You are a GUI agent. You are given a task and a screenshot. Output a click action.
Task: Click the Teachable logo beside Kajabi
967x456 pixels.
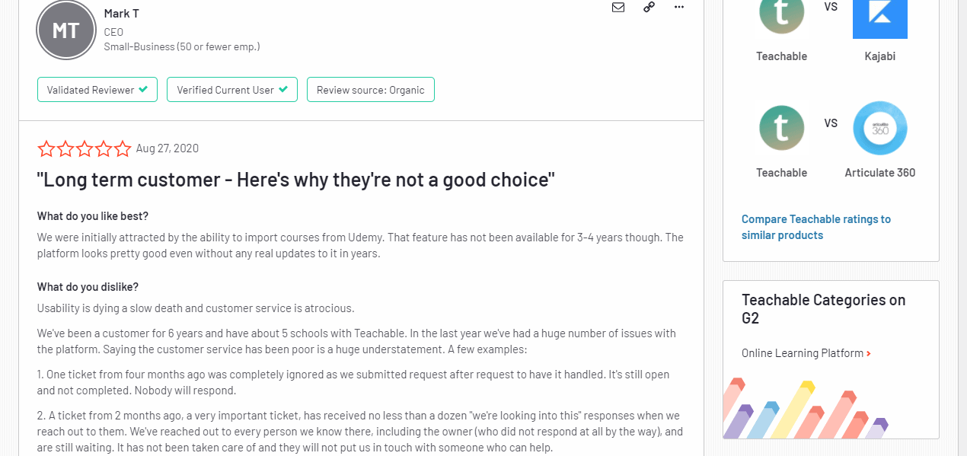(x=781, y=15)
